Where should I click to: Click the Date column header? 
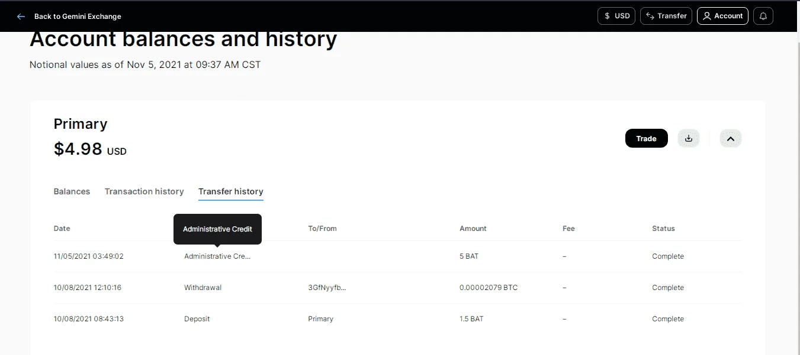tap(62, 229)
